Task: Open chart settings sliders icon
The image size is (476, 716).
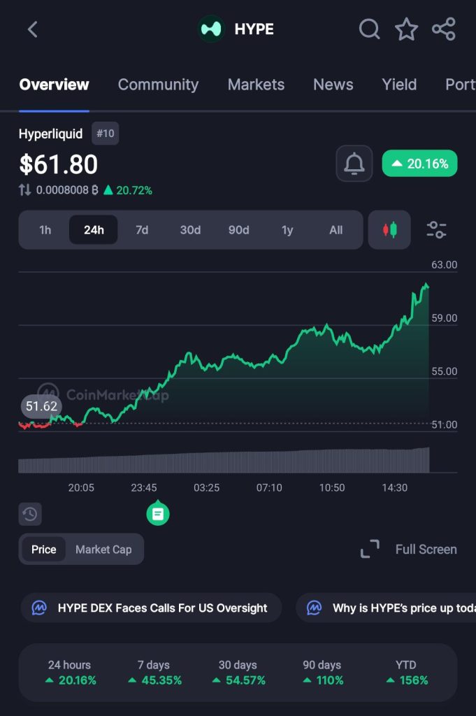Action: pos(436,229)
